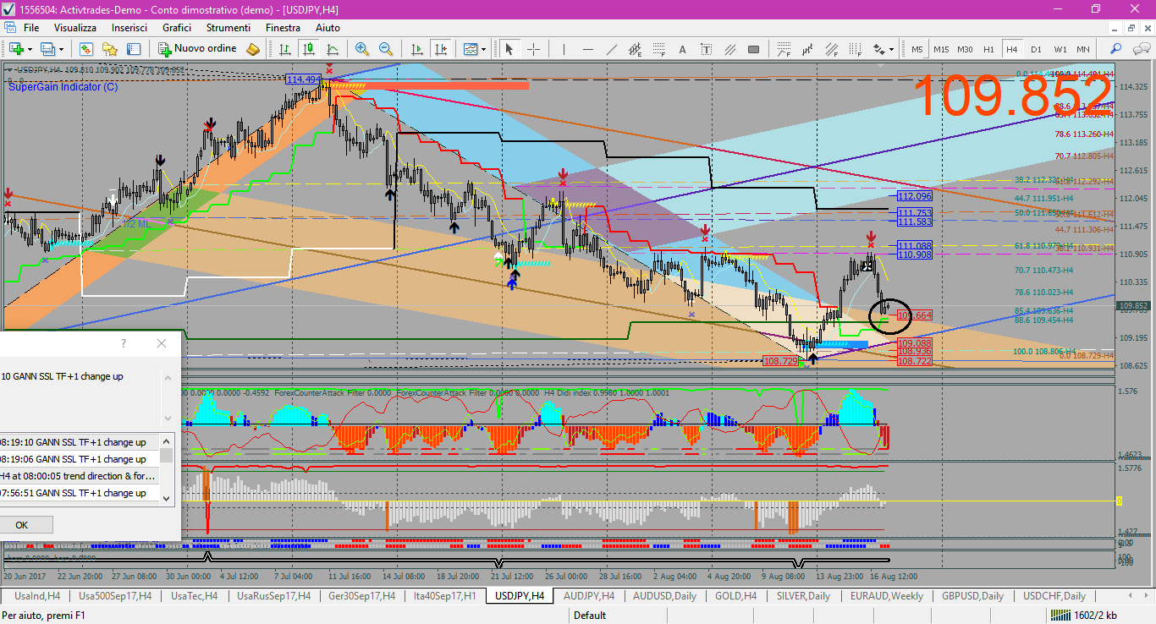Select the equidistant channel tool
This screenshot has width=1156, height=624.
point(636,49)
